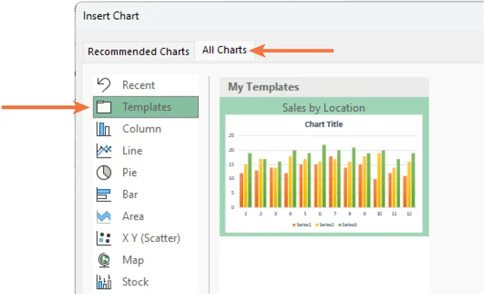
Task: Click the Bar chart icon
Action: [104, 195]
